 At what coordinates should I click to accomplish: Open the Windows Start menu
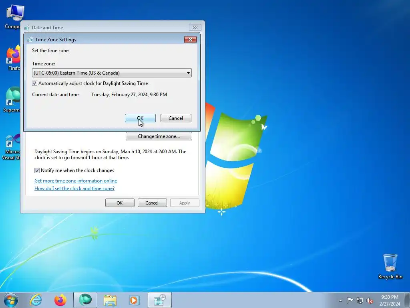pos(11,300)
